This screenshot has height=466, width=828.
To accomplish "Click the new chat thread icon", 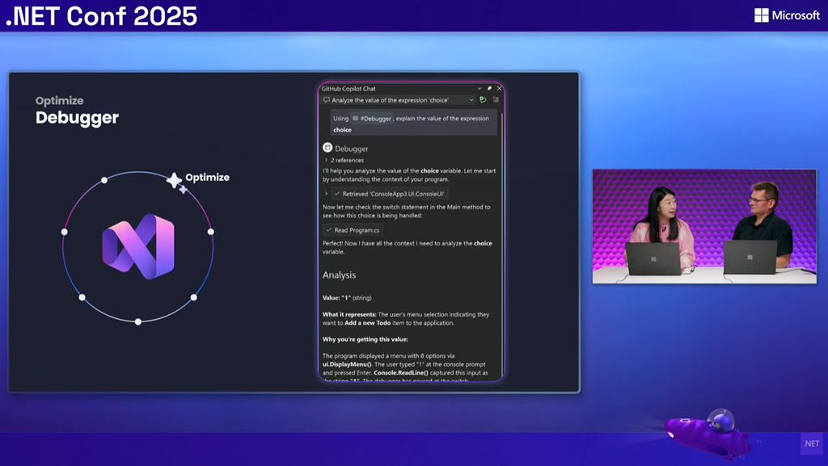I will (x=483, y=100).
